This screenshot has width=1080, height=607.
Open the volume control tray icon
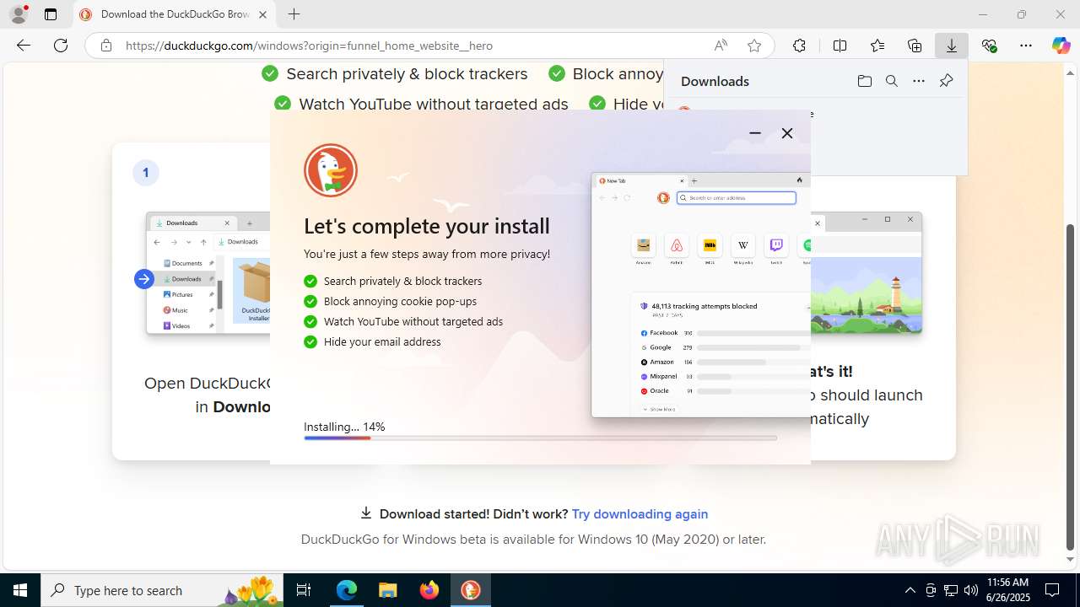971,590
